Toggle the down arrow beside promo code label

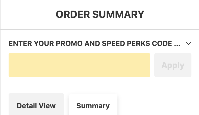pos(188,44)
